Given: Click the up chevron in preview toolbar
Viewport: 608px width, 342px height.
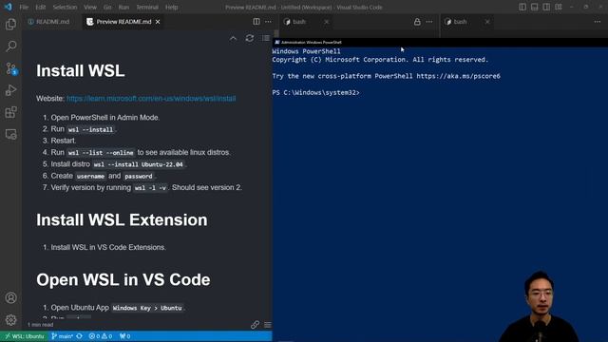Looking at the screenshot, I should click(x=233, y=38).
